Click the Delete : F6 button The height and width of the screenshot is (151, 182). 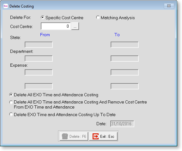coord(74,137)
